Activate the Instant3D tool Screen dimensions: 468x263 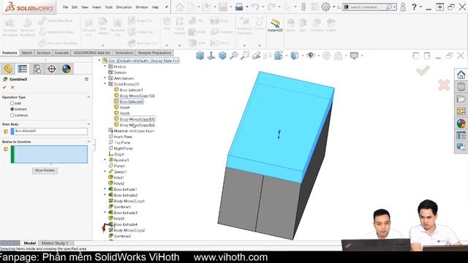click(x=275, y=25)
